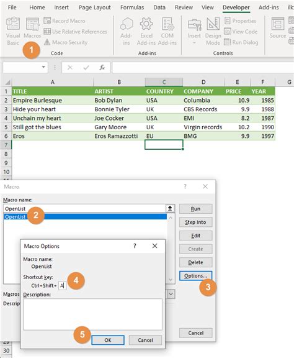Click the Macro name text field

tap(84, 208)
